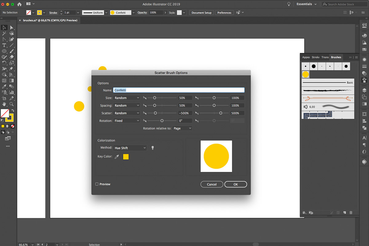Select the Basic brush in Brushes panel
The height and width of the screenshot is (246, 369).
(x=328, y=82)
